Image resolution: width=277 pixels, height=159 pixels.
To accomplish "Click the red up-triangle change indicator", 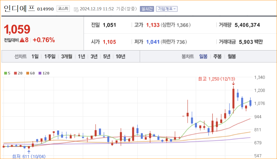I will (x=22, y=40).
